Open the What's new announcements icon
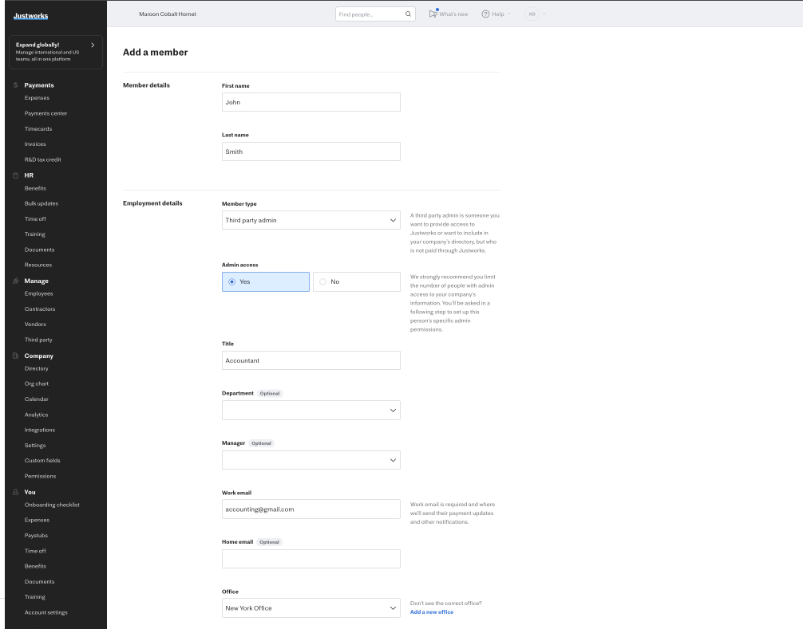 point(433,14)
